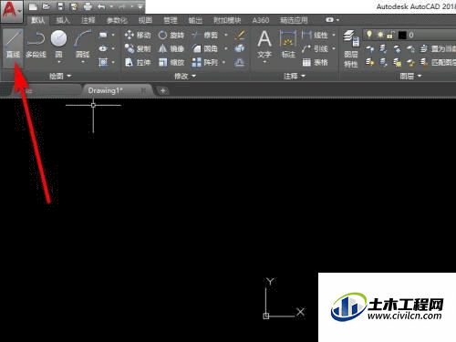This screenshot has width=456, height=342.
Task: Switch to the 注释 ribbon tab
Action: [88, 20]
